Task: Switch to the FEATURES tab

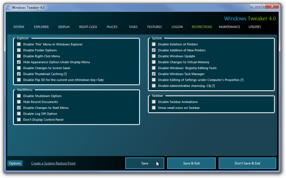Action: tap(155, 27)
